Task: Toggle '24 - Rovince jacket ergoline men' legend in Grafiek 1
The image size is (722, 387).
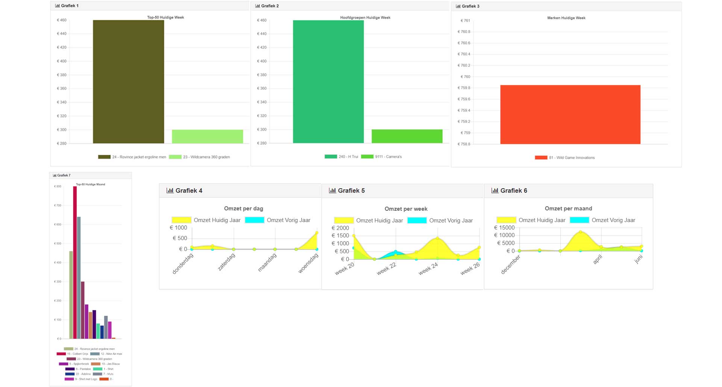Action: (132, 157)
